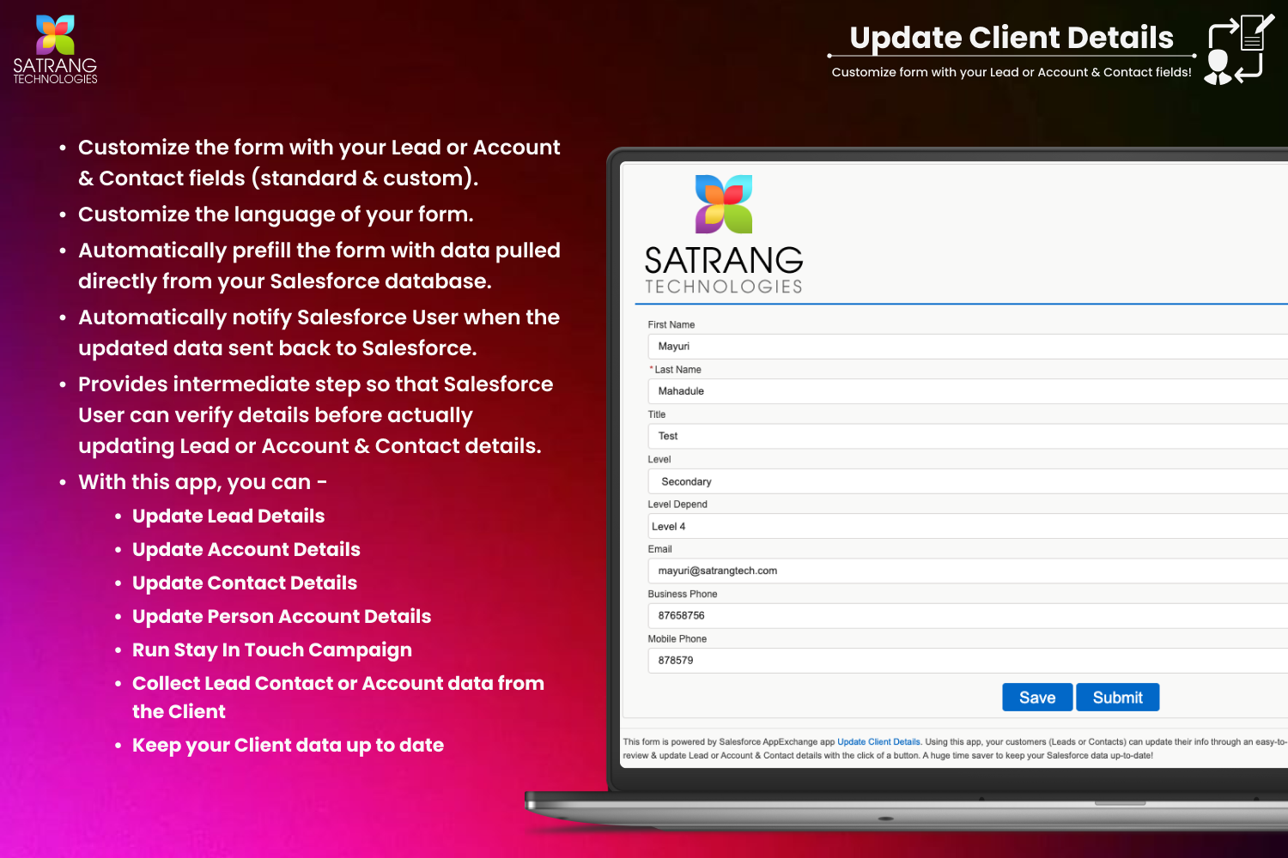Click the Submit button in the form

pos(1117,697)
